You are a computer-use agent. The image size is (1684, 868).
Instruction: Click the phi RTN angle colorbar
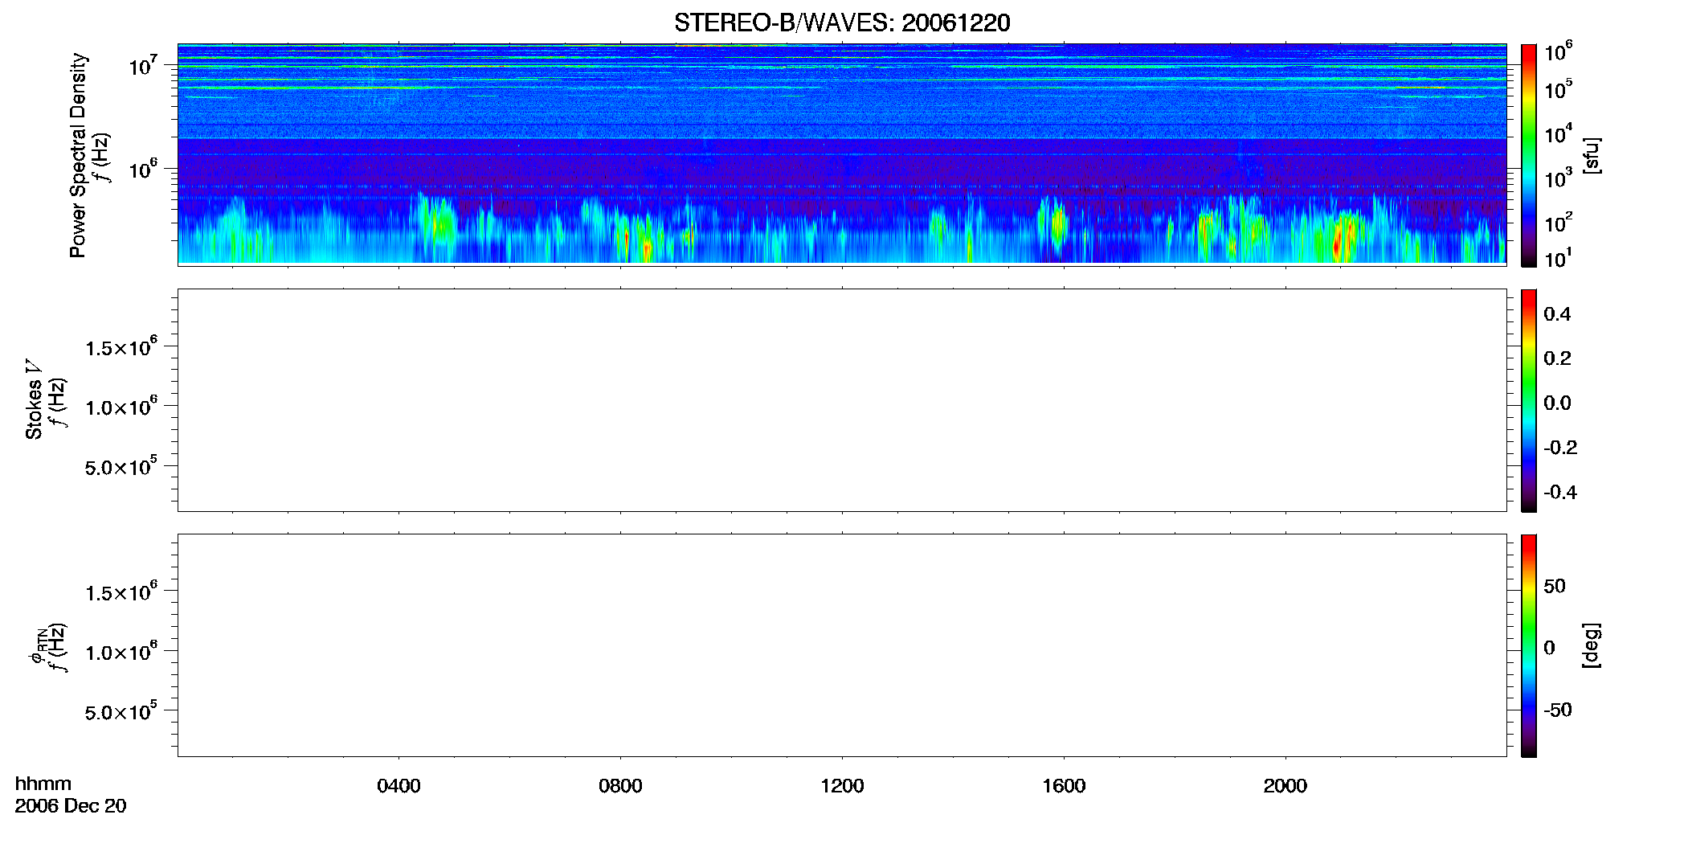click(1529, 645)
